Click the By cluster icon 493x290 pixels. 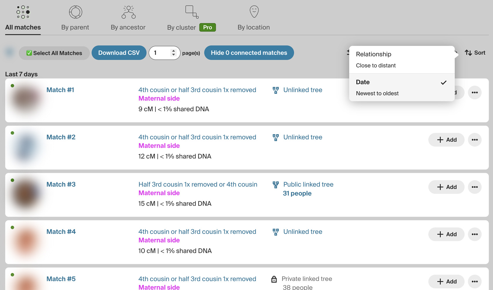(192, 12)
